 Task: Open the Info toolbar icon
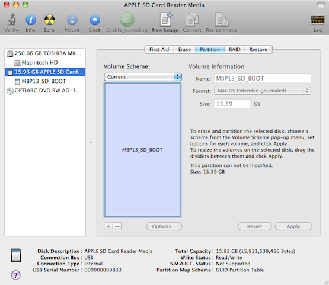pyautogui.click(x=31, y=20)
